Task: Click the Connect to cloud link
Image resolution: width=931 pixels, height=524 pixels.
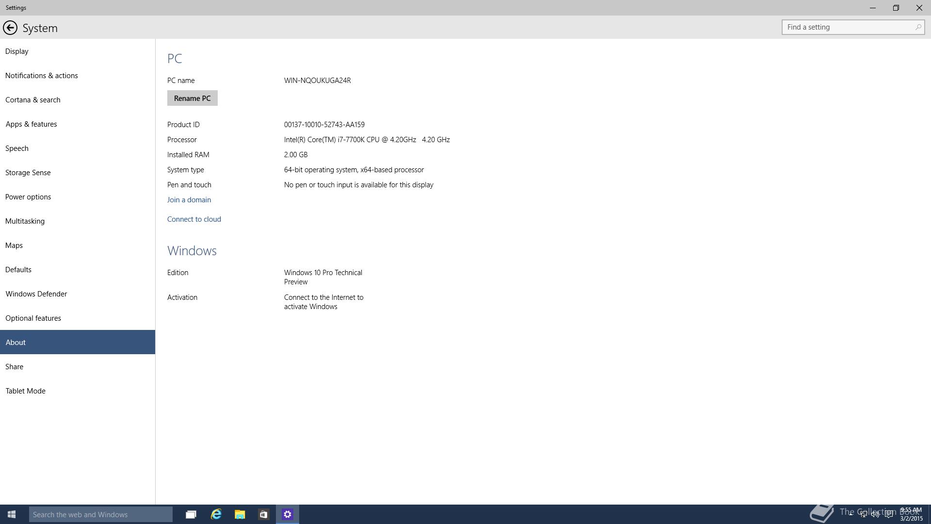Action: pos(194,219)
